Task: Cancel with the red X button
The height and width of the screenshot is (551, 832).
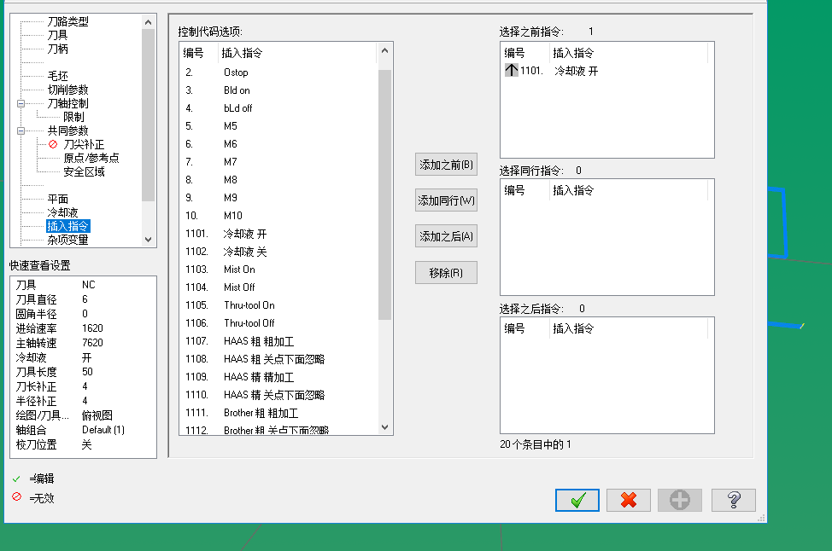Action: tap(628, 500)
